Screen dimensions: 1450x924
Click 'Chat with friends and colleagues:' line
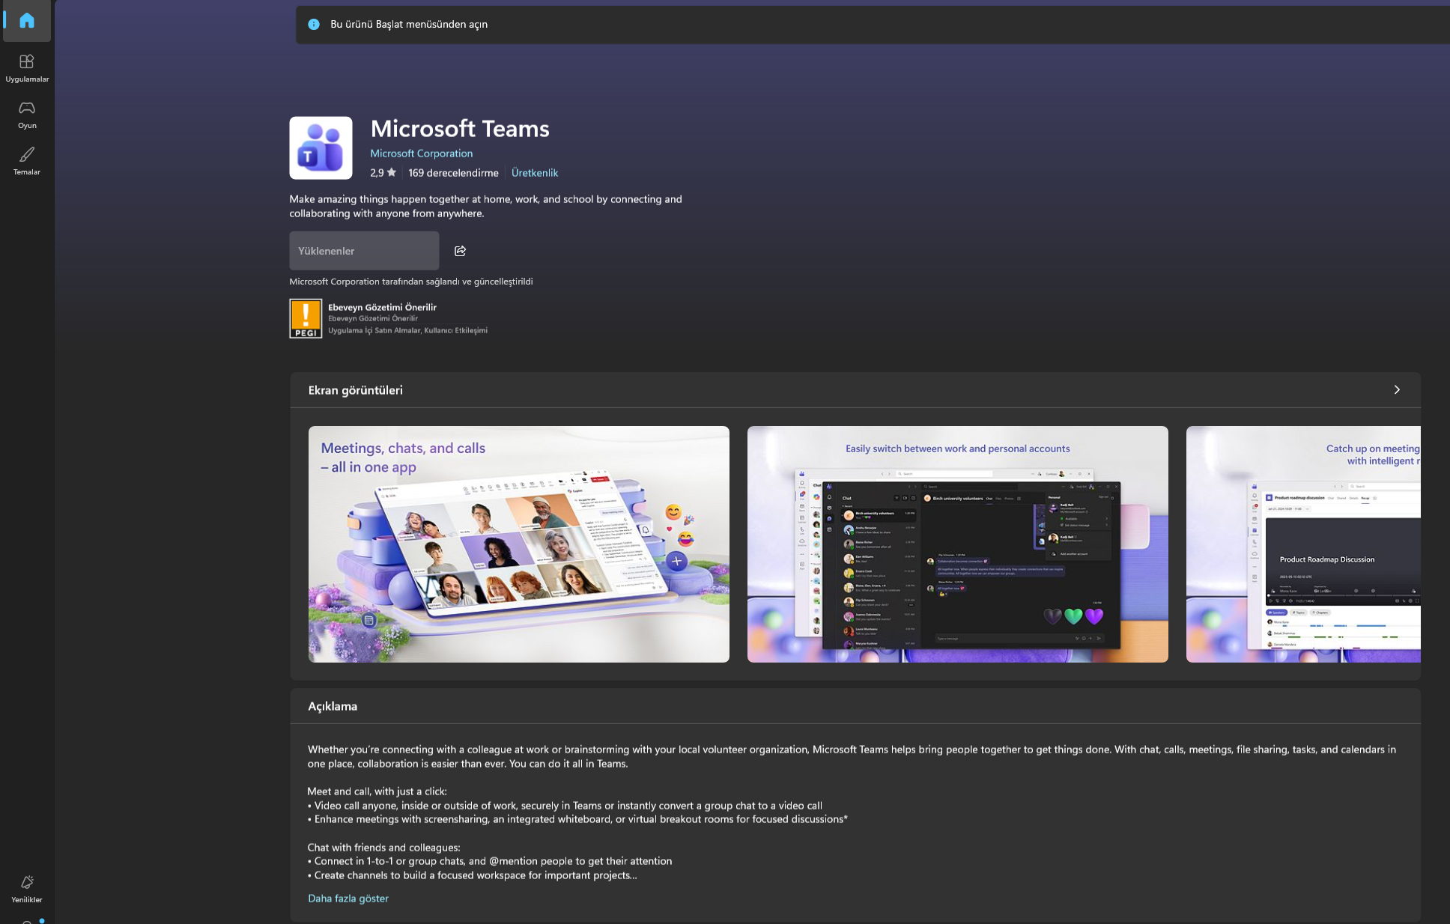383,847
